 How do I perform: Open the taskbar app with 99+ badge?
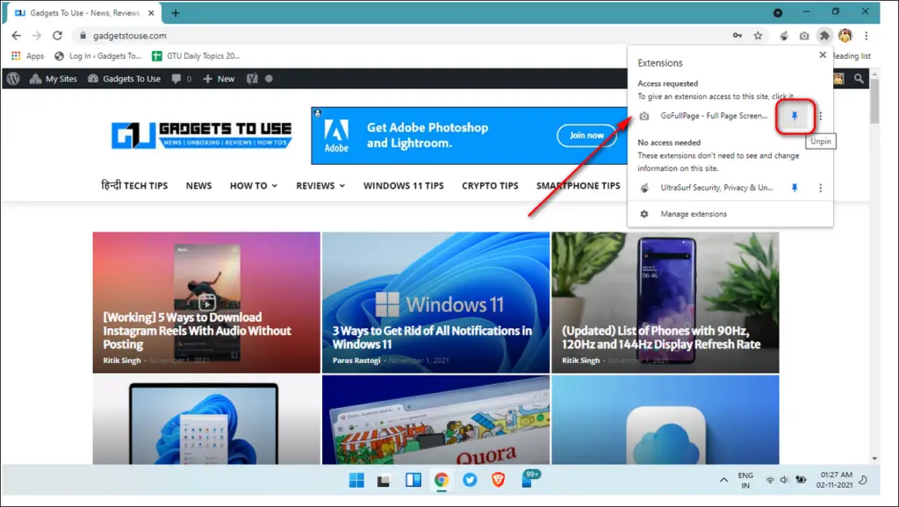coord(529,479)
